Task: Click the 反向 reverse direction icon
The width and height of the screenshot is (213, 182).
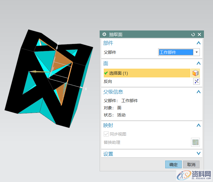Action: (x=197, y=81)
